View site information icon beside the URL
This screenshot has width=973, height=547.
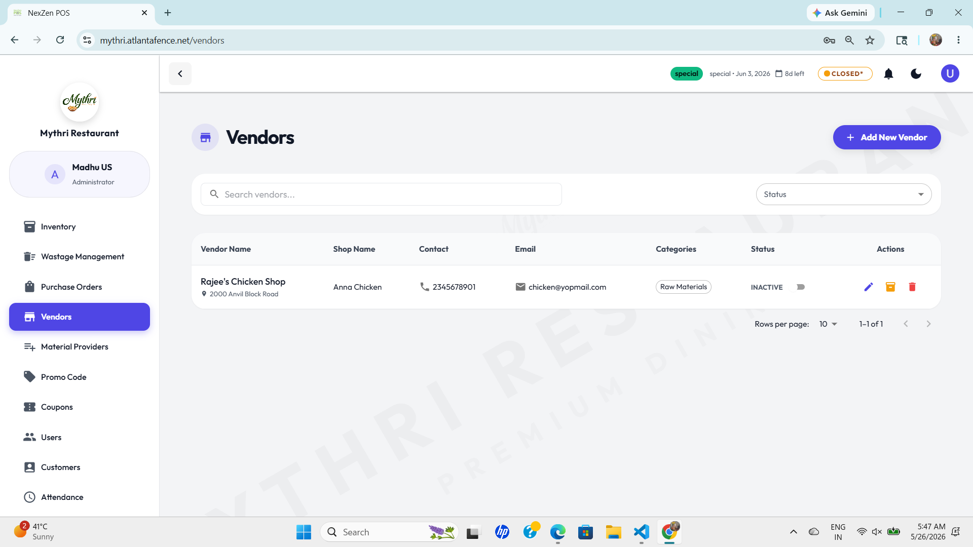pyautogui.click(x=87, y=40)
